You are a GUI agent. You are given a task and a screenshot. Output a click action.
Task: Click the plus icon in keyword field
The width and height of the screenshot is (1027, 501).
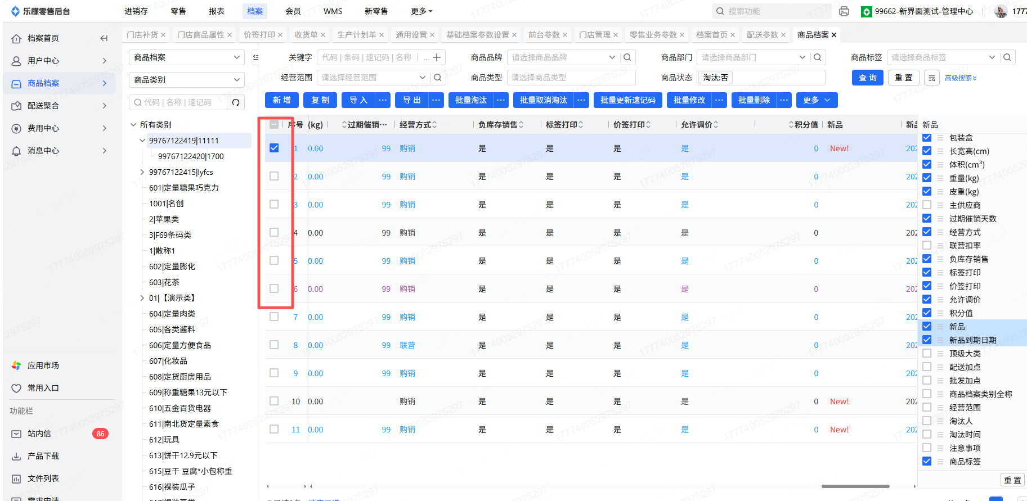point(437,57)
